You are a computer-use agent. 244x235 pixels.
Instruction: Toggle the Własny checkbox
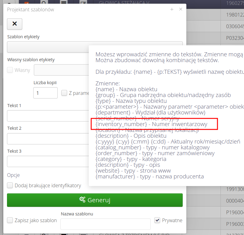click(x=10, y=70)
